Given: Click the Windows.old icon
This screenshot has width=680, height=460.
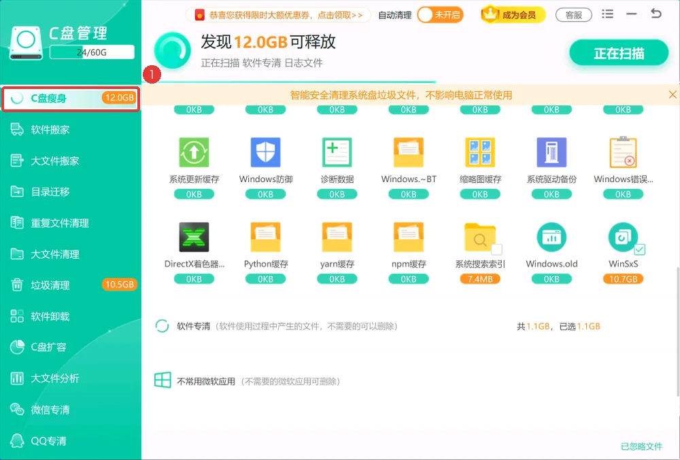Looking at the screenshot, I should (x=551, y=237).
